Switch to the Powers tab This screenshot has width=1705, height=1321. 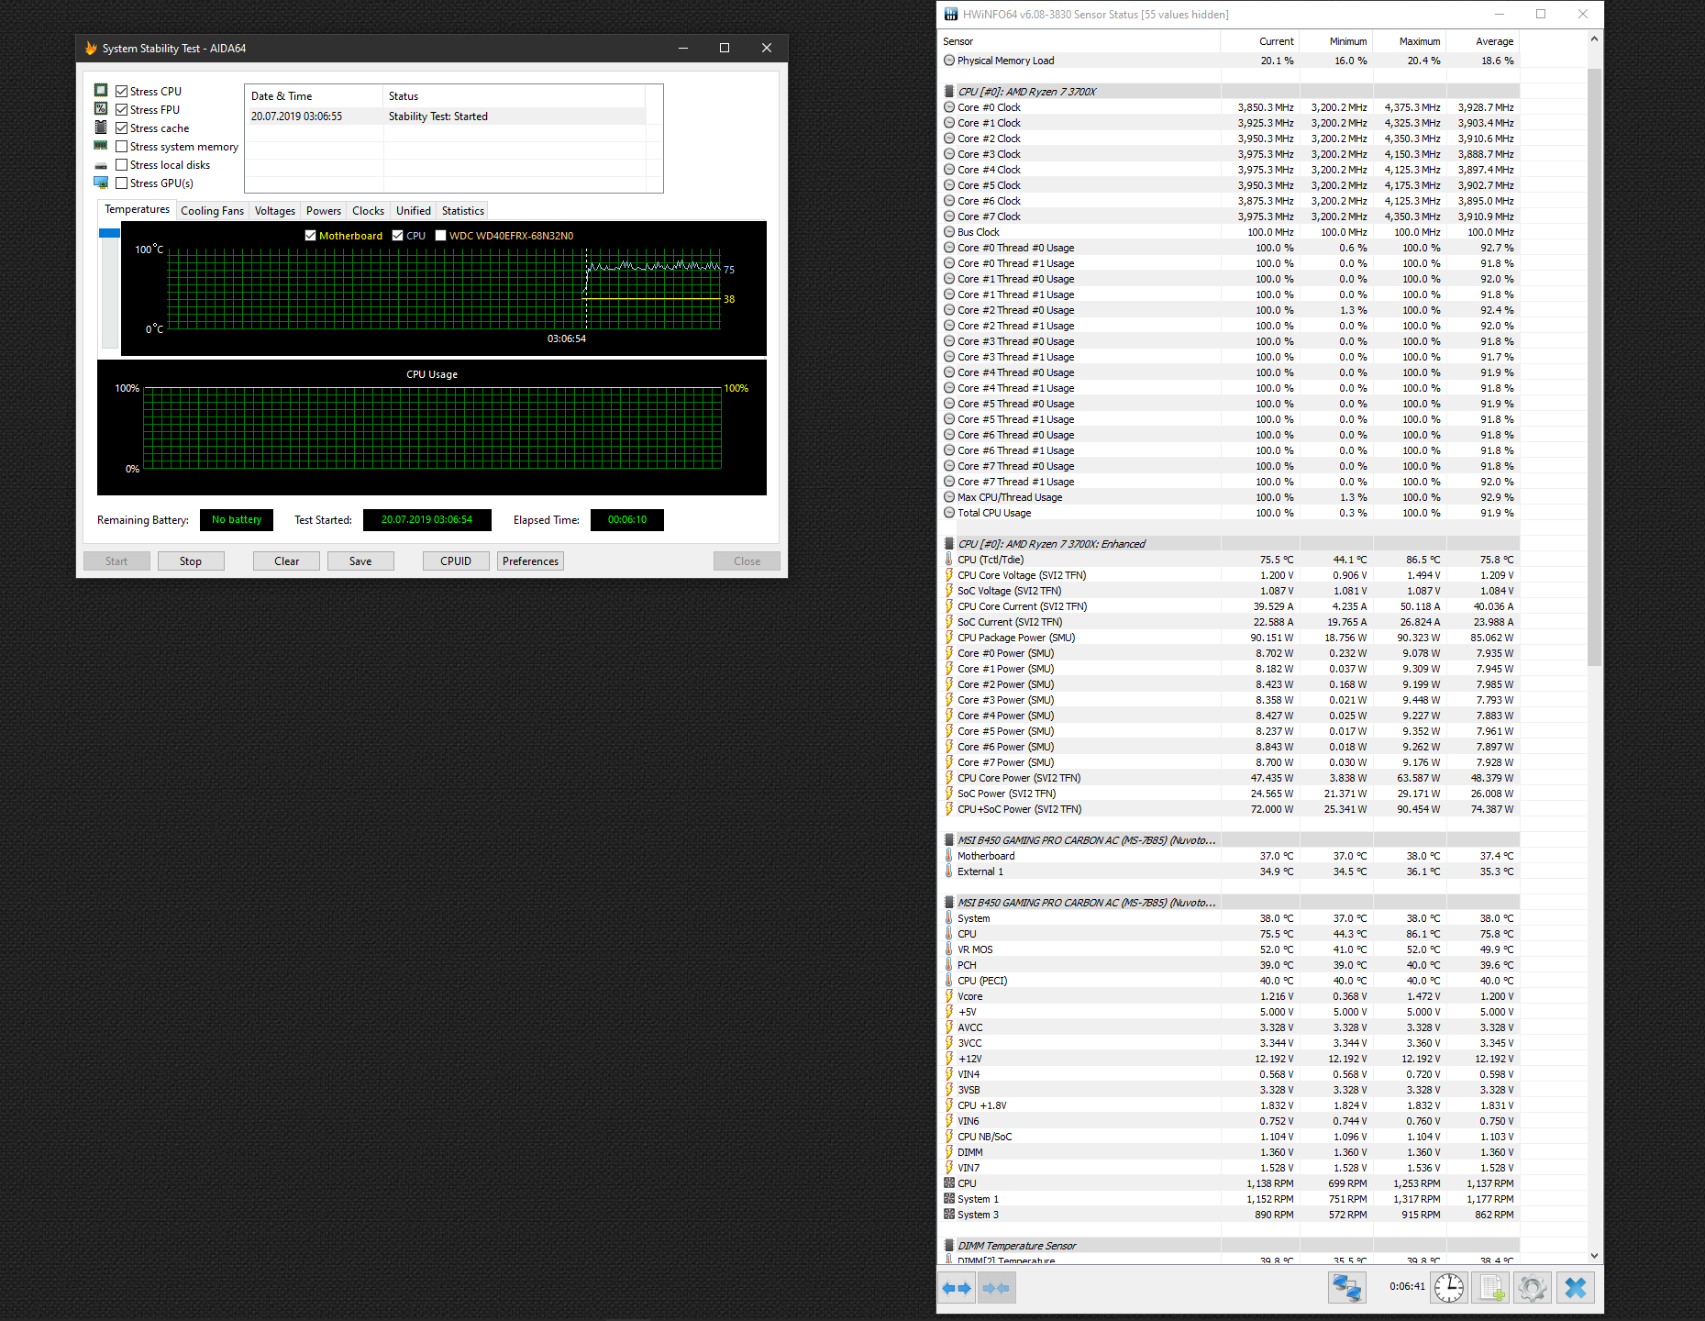tap(324, 211)
